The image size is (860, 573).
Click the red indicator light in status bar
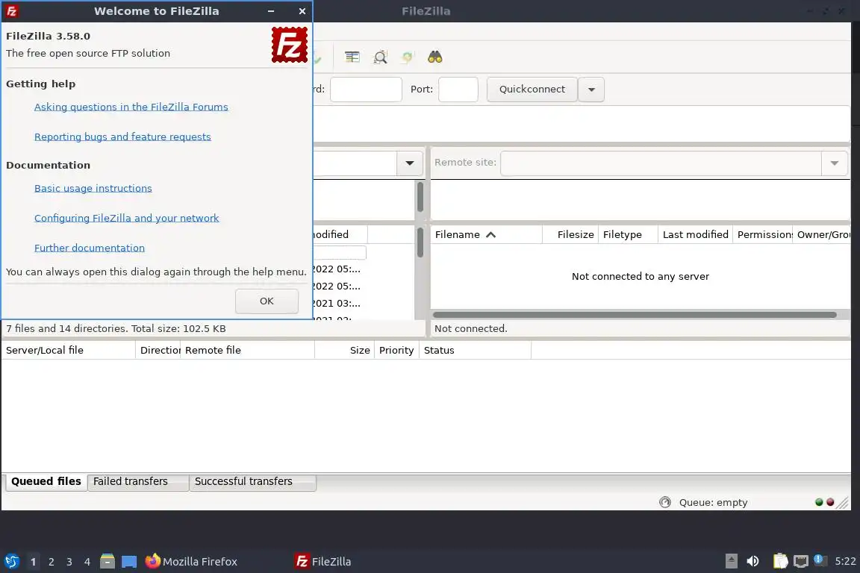click(x=830, y=501)
